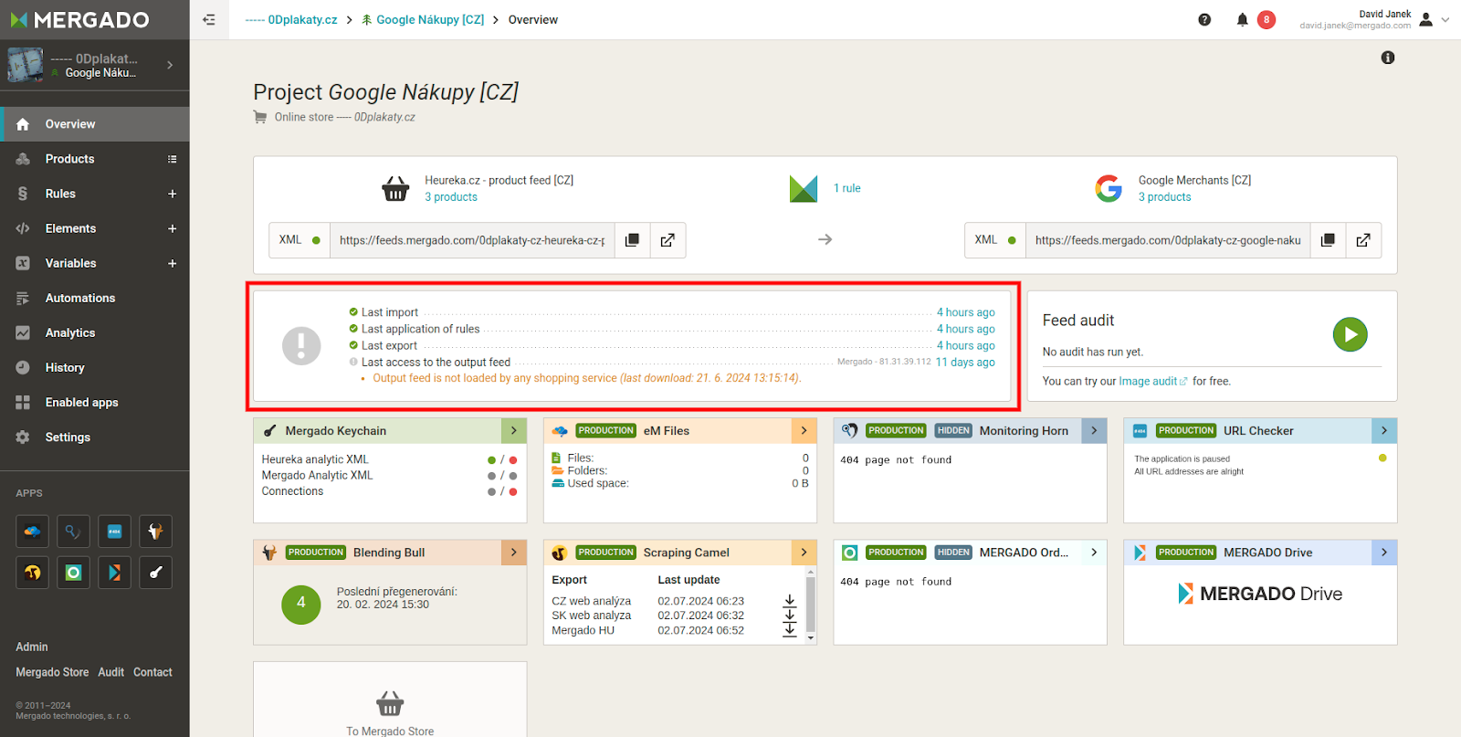The width and height of the screenshot is (1461, 737).
Task: Copy the Heureka input feed URL
Action: (632, 240)
